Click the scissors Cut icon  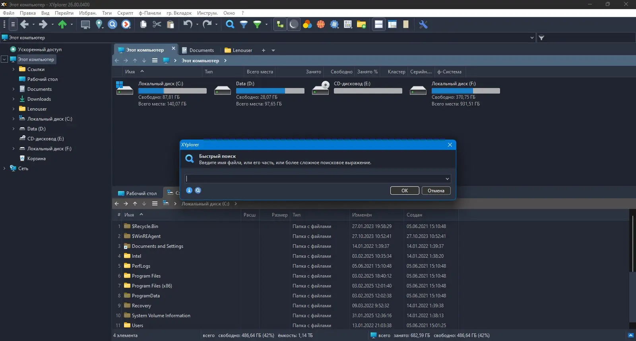pos(157,25)
